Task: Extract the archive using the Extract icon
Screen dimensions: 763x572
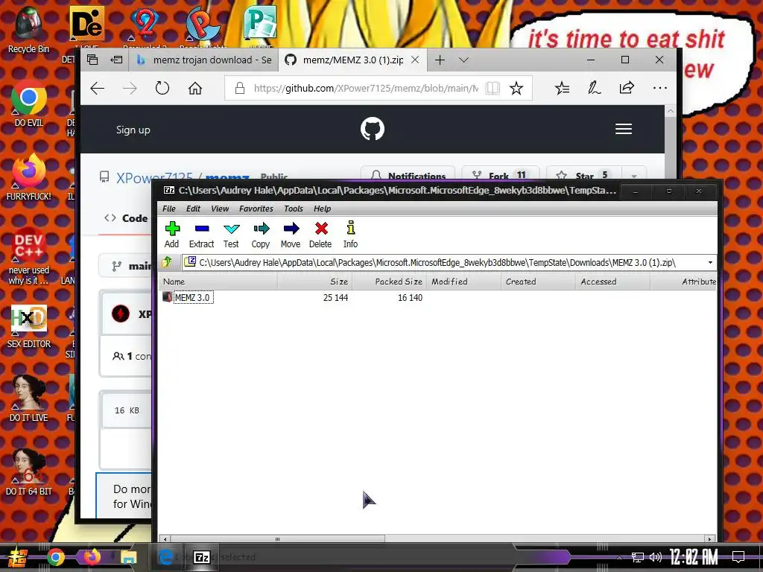Action: [201, 235]
